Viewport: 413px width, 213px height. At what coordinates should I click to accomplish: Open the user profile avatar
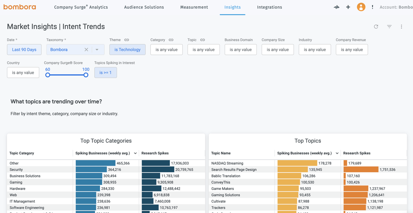click(x=361, y=7)
